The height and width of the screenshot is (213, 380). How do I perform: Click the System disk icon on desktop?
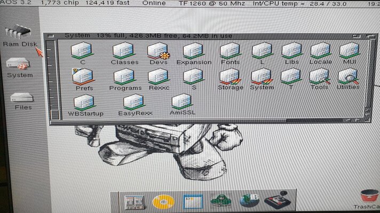[x=19, y=63]
